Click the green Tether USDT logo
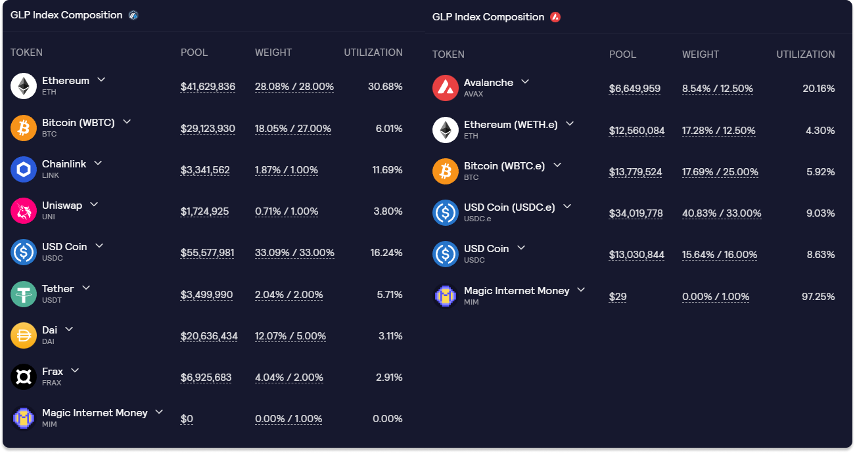The height and width of the screenshot is (453, 855). tap(24, 294)
